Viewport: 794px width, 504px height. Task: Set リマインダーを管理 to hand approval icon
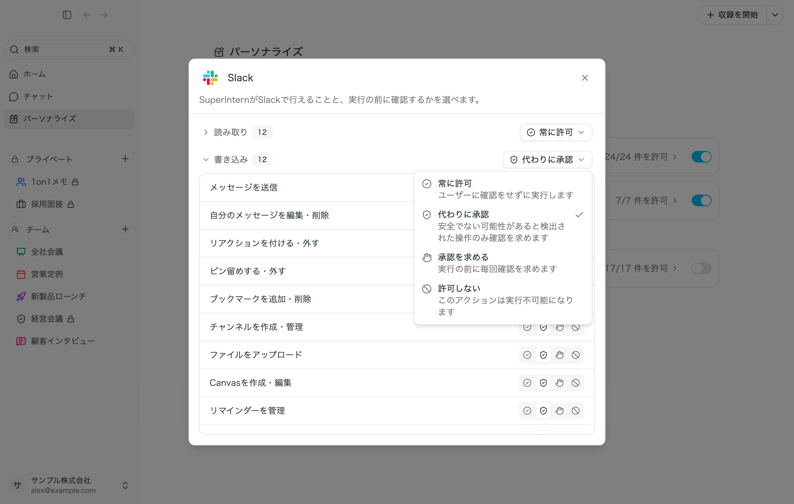[559, 411]
